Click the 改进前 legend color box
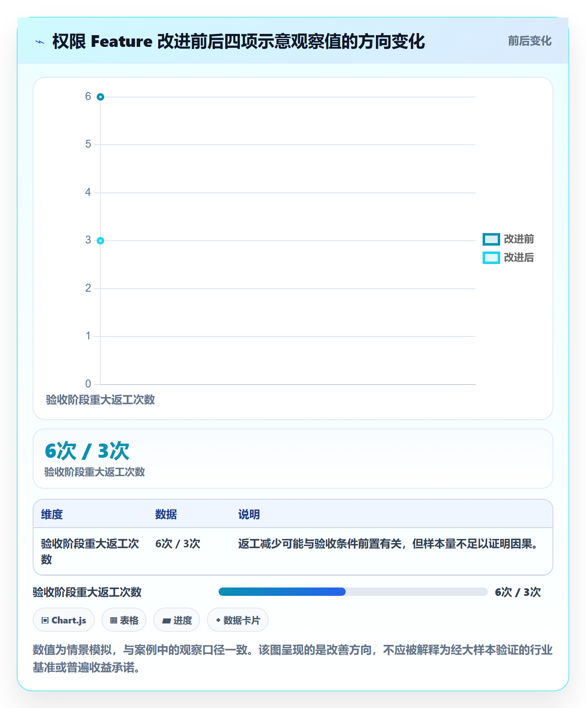This screenshot has height=708, width=586. point(491,239)
